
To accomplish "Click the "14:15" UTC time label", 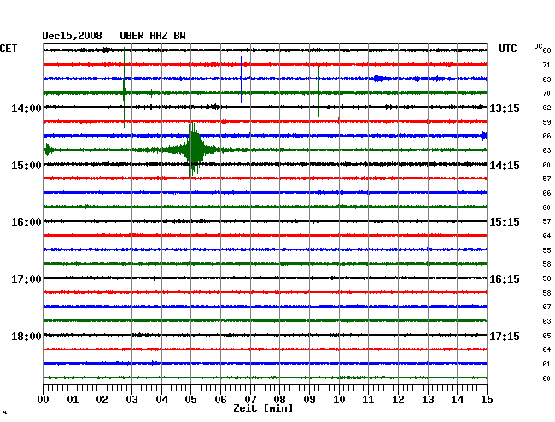I will pyautogui.click(x=505, y=166).
